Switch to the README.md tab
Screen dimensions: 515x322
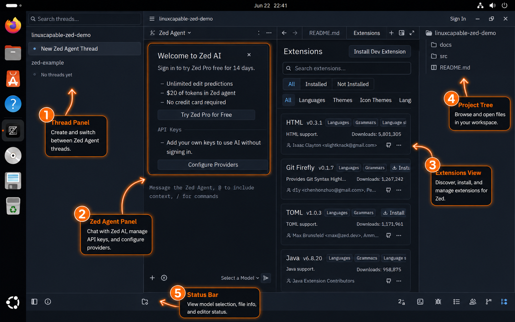[x=324, y=33]
